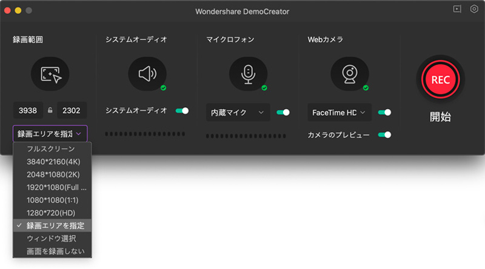Open the 録画エリアを指定 dropdown
This screenshot has height=269, width=485.
50,133
